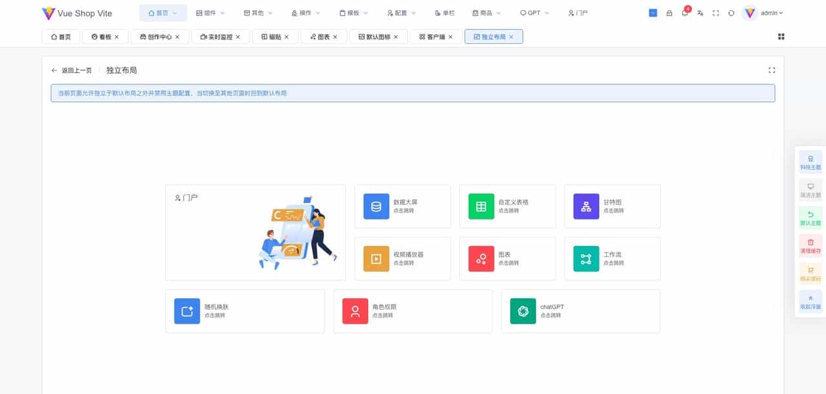Expand the GPT navigation dropdown
826x394 pixels.
click(x=534, y=12)
